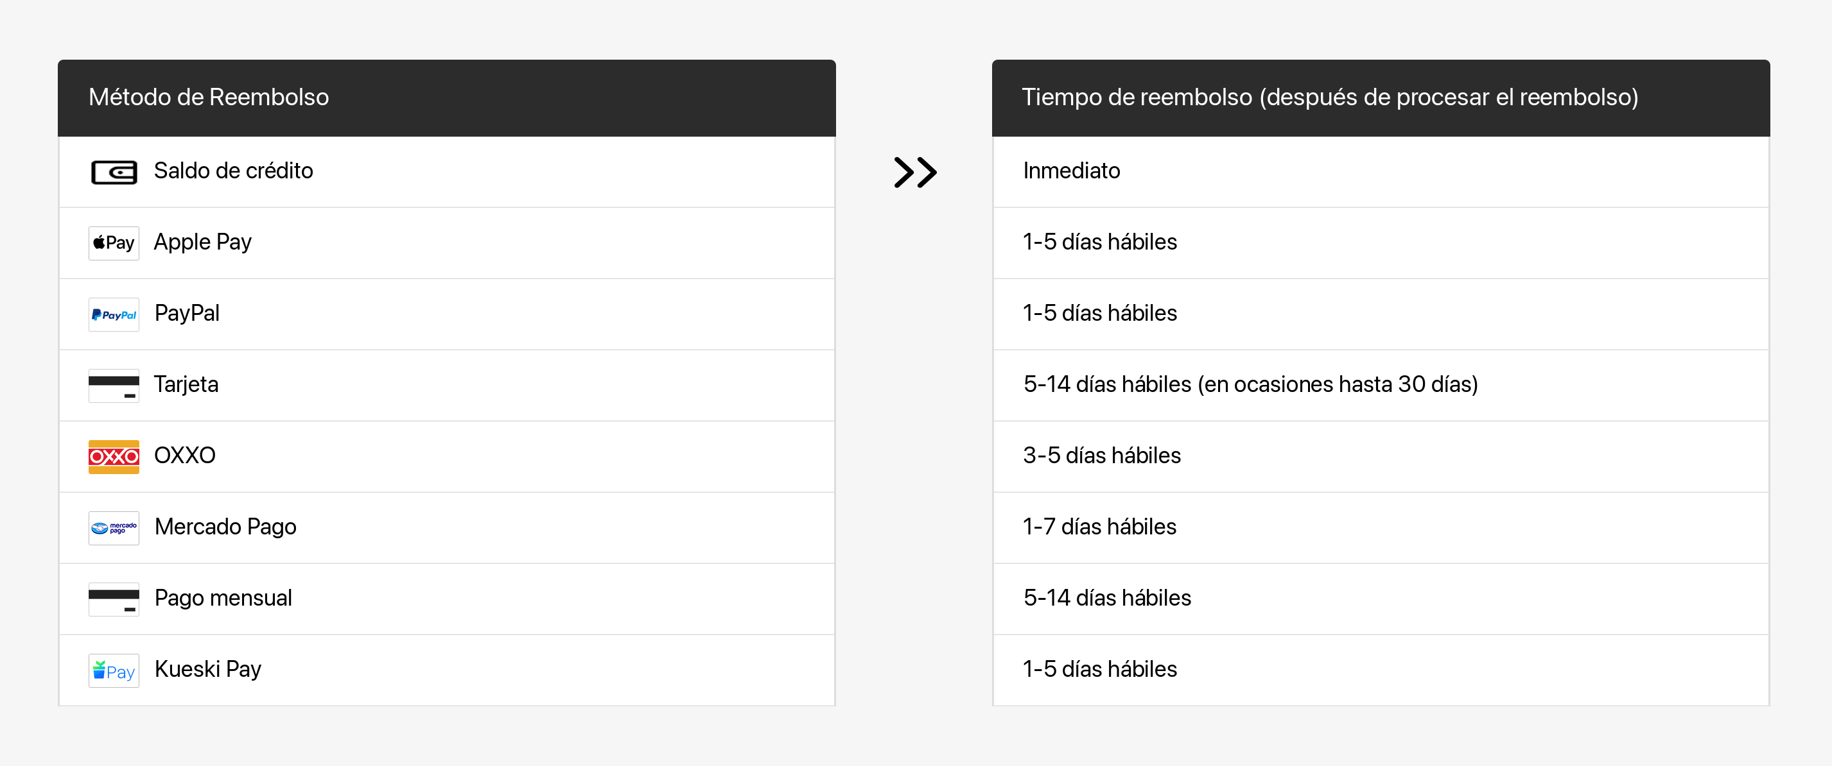
Task: Click the Saldo de crédito wallet icon
Action: click(x=114, y=172)
